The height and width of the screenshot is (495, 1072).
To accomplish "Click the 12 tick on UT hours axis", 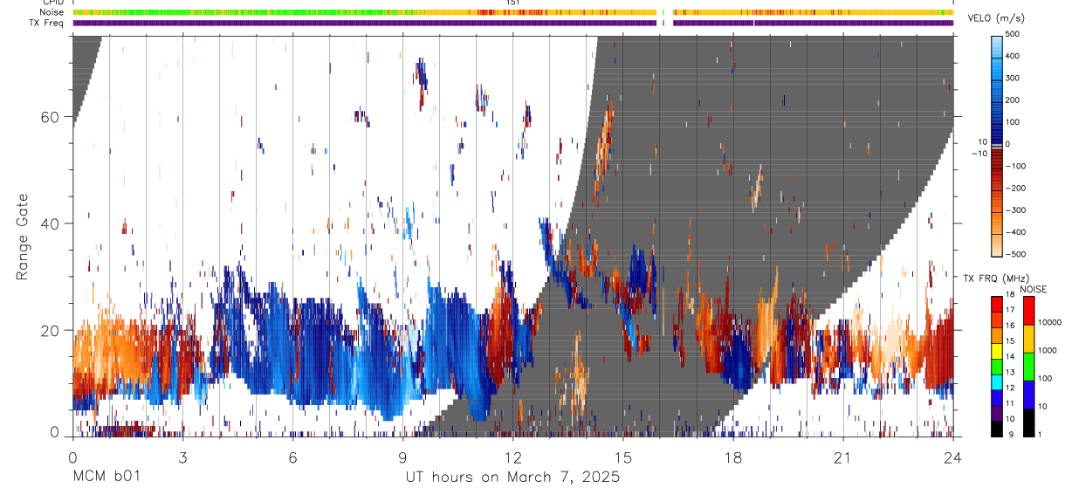I will coord(512,457).
